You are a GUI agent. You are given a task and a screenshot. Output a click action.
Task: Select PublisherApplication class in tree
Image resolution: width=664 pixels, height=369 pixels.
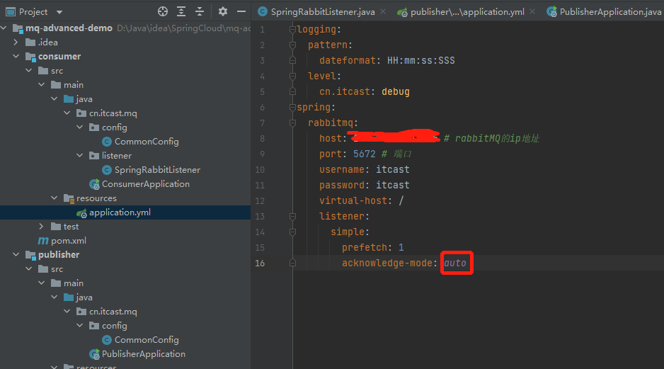[144, 353]
